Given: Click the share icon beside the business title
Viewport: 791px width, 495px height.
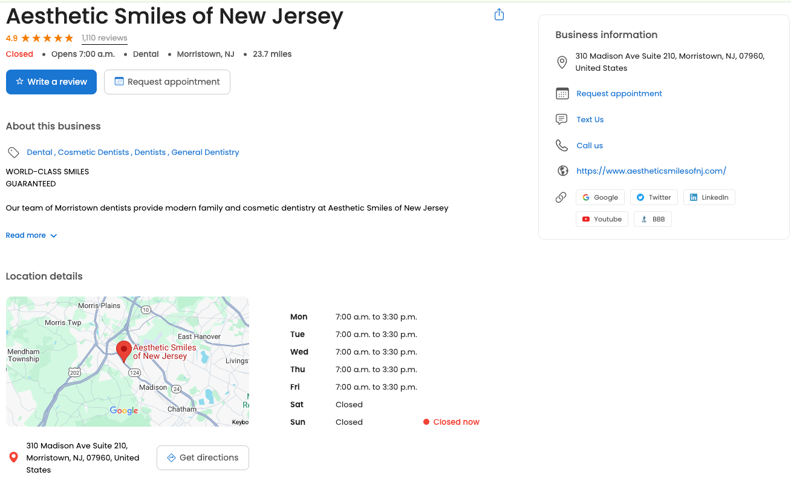Looking at the screenshot, I should coord(499,15).
